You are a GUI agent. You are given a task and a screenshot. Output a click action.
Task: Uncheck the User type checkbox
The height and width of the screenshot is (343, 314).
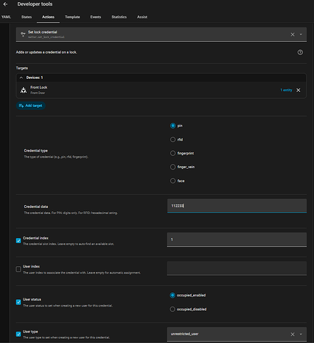19,334
